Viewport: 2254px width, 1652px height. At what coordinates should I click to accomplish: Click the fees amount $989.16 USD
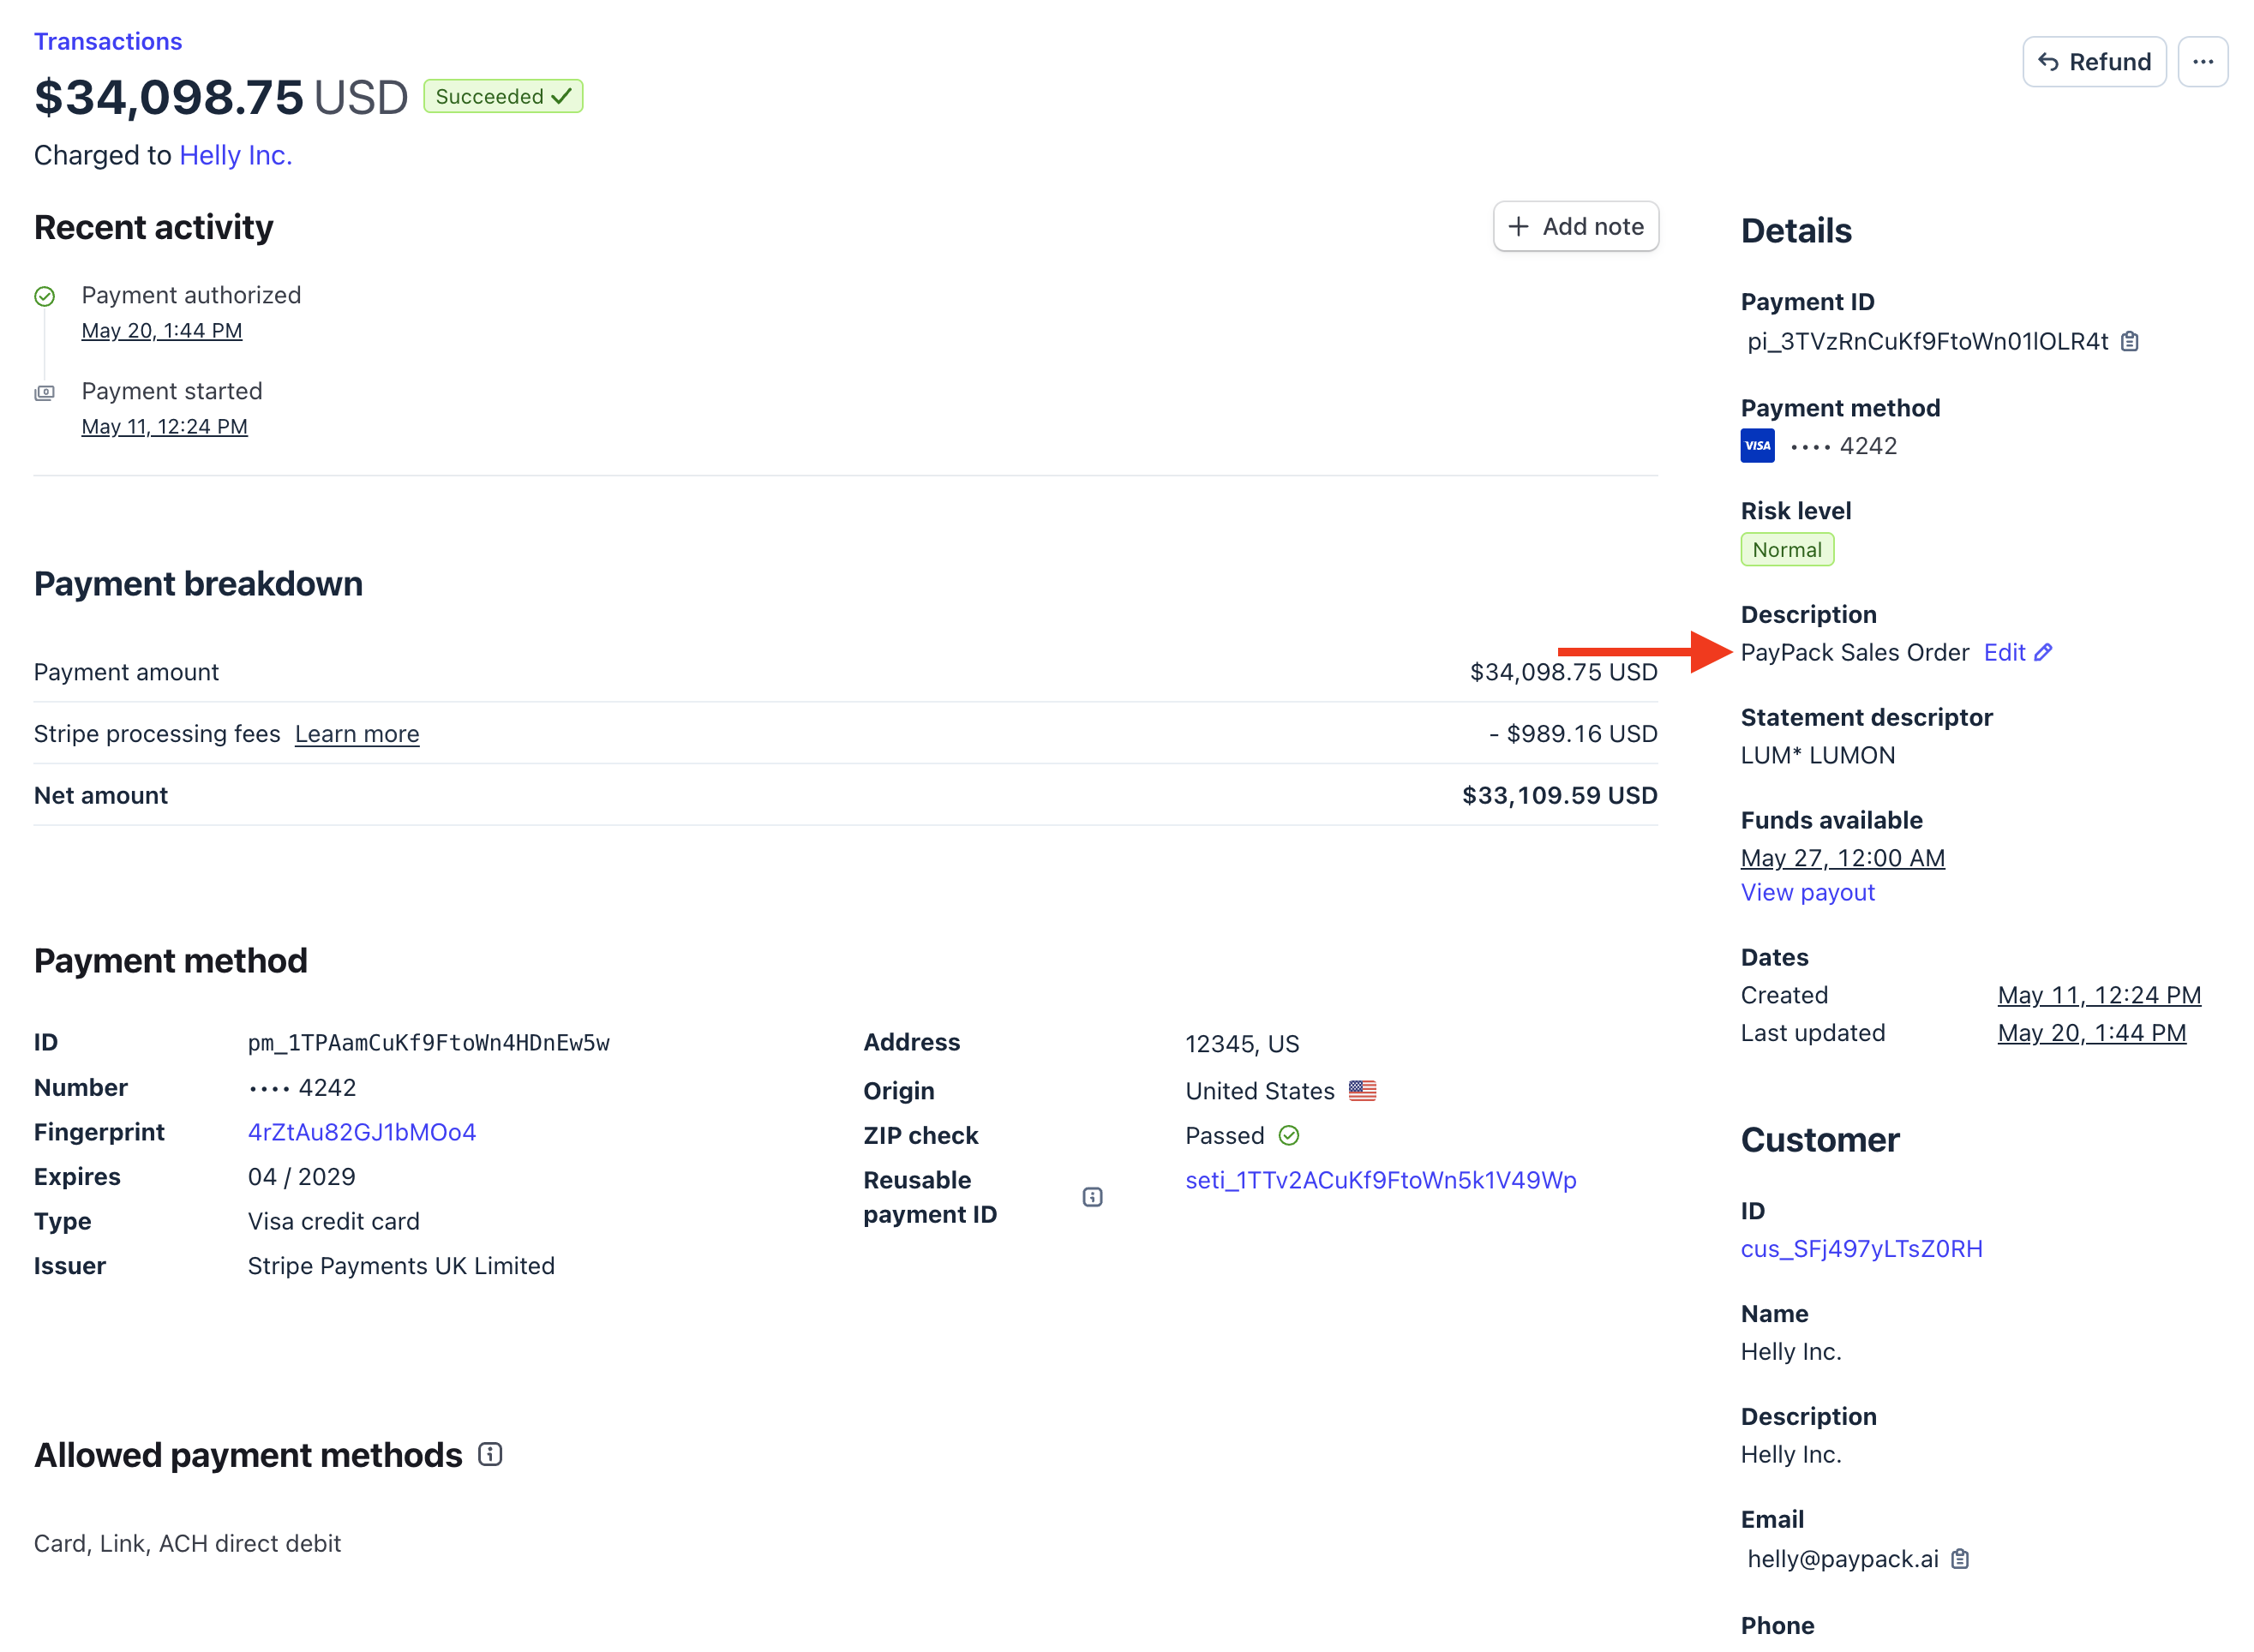tap(1573, 734)
